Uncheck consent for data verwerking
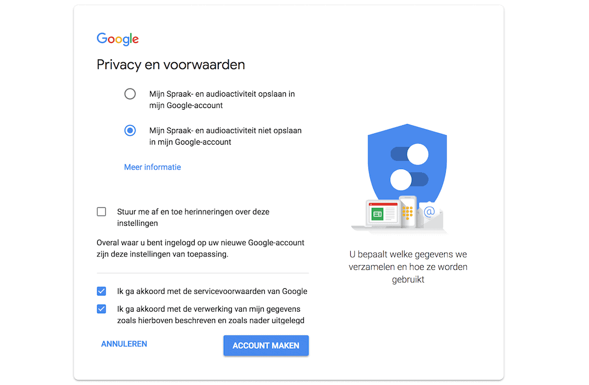This screenshot has height=385, width=589. pos(101,308)
